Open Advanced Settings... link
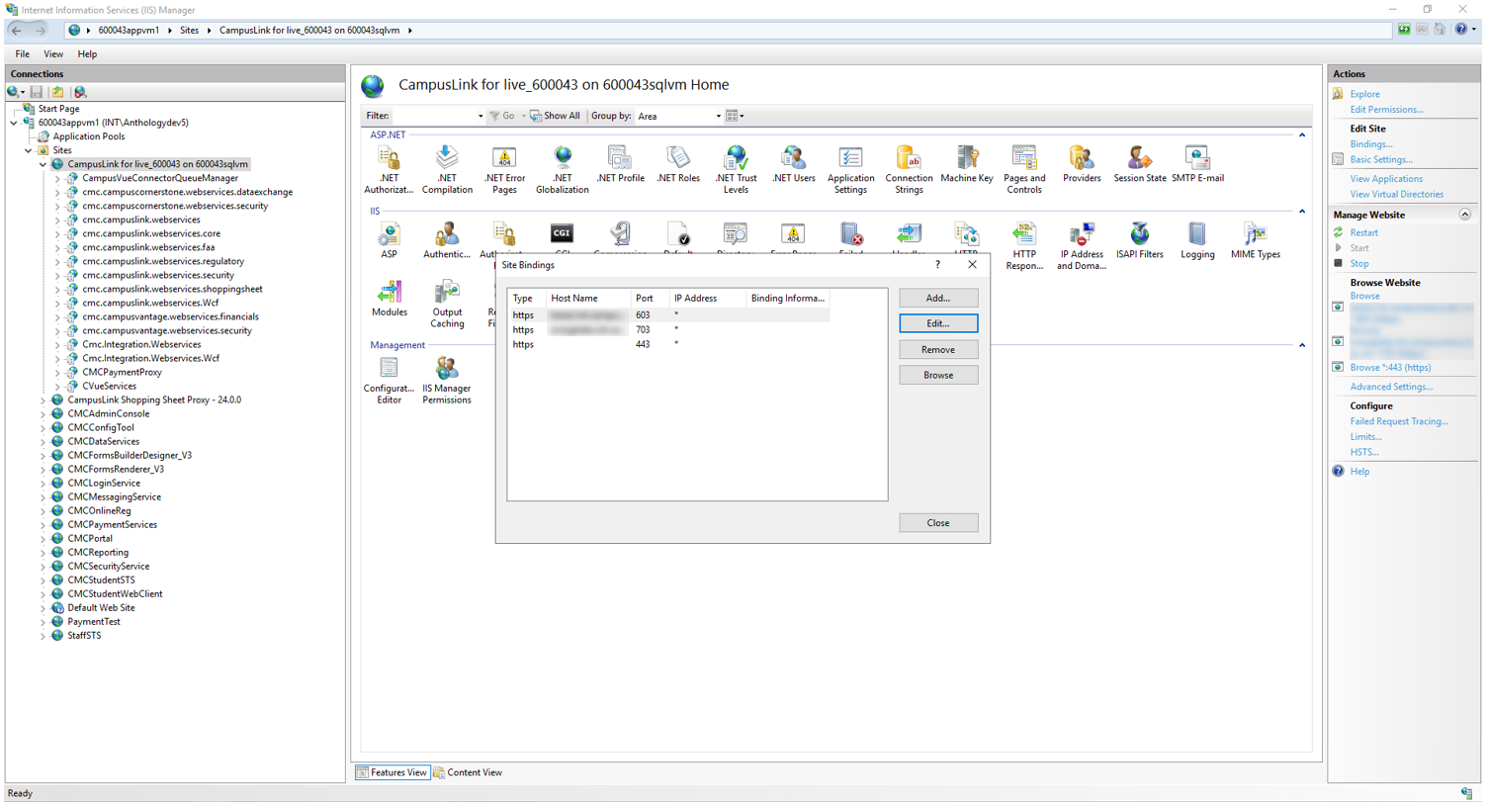 [x=1391, y=387]
